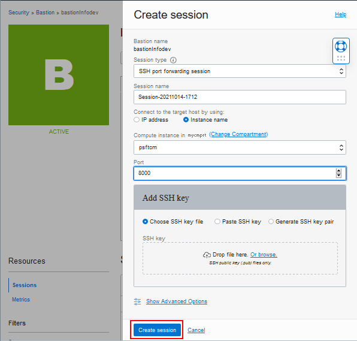357x341 pixels.
Task: Go to Security in breadcrumb
Action: [19, 13]
